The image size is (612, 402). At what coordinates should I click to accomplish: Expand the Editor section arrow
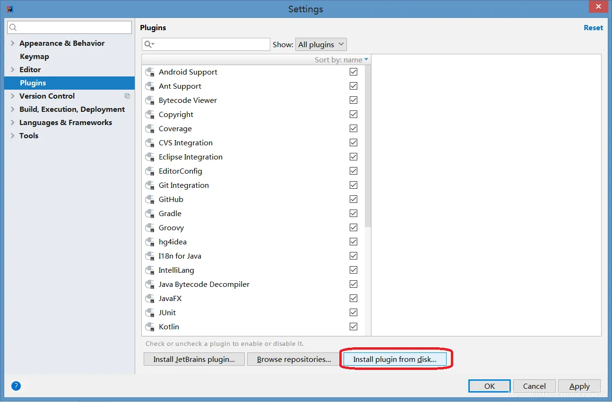coord(12,69)
